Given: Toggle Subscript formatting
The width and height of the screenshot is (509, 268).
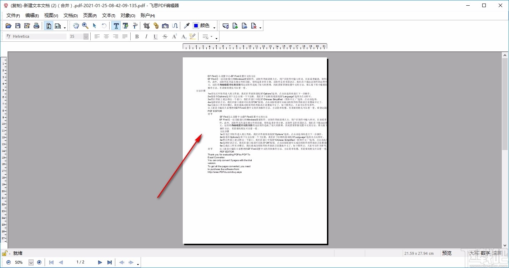Looking at the screenshot, I should [x=184, y=36].
